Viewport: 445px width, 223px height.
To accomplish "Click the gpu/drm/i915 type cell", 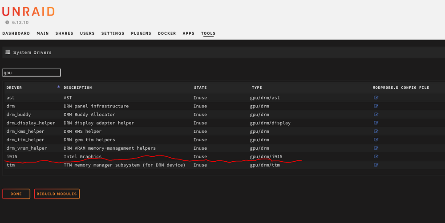I will (266, 156).
